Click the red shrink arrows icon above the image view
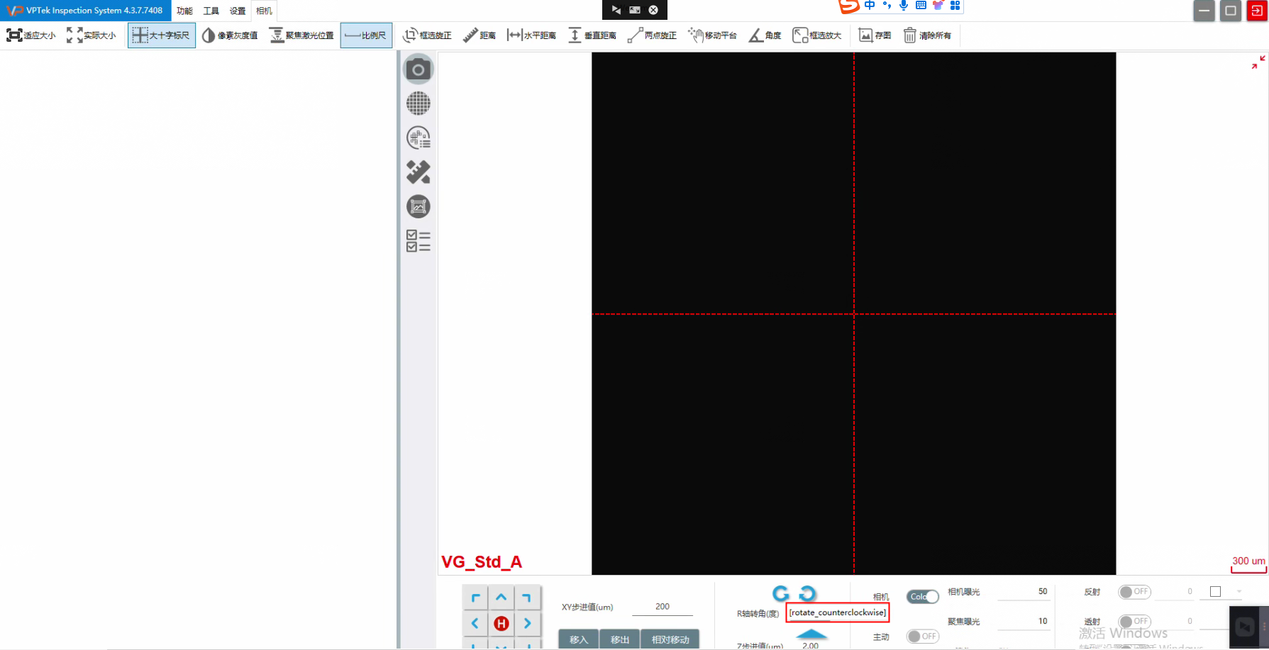Image resolution: width=1269 pixels, height=650 pixels. pyautogui.click(x=1258, y=62)
